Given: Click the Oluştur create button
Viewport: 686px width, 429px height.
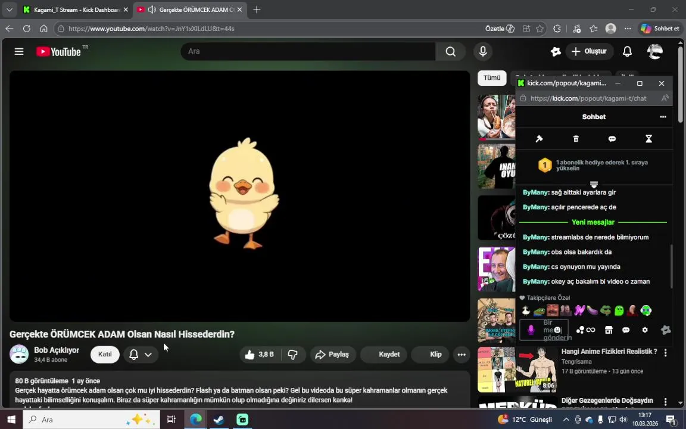Looking at the screenshot, I should tap(590, 52).
